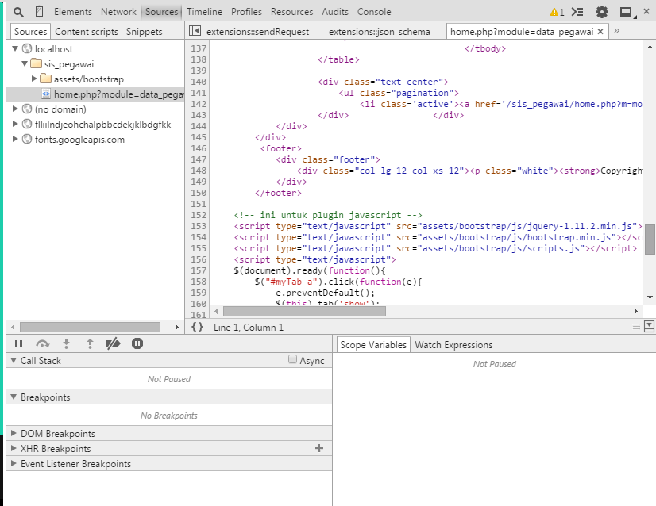Step into next function call
This screenshot has height=506, width=656.
click(x=66, y=343)
